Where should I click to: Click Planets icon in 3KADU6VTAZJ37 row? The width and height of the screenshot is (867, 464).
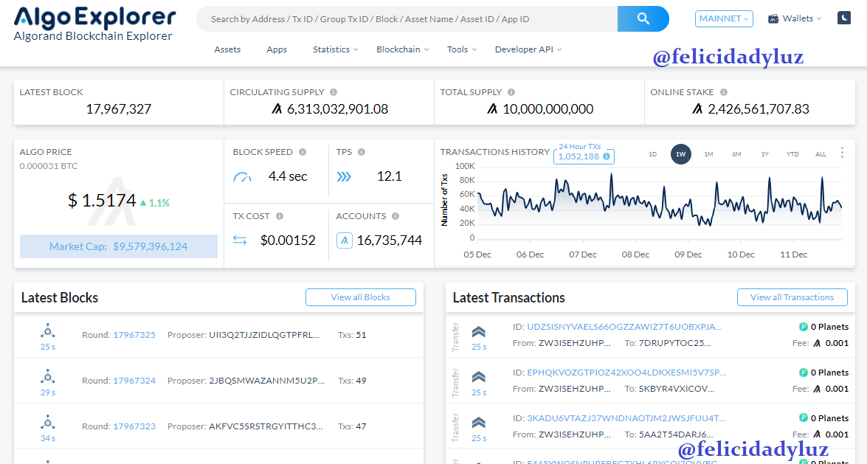click(804, 418)
